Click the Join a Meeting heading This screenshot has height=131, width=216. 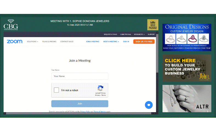[x=80, y=61]
